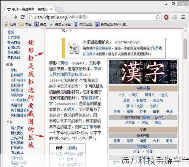Open the 我的经验 bookmark
The image size is (189, 167).
click(83, 24)
